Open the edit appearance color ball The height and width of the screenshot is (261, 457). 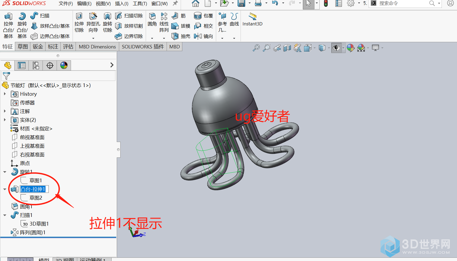pos(351,48)
